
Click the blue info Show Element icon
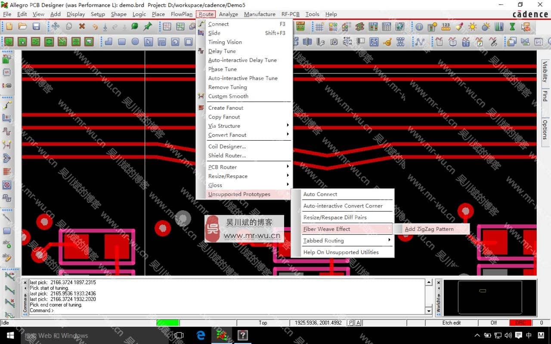click(419, 27)
